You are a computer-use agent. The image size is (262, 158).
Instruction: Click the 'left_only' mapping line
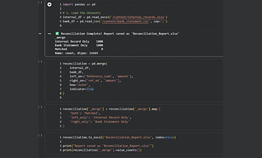coord(101,117)
